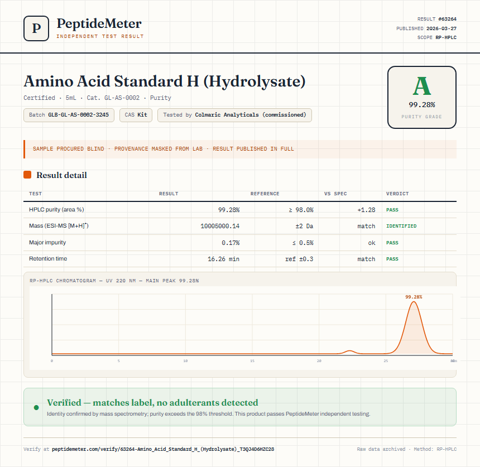
Task: Click the PASS verdict in the Retention time row
Action: pyautogui.click(x=392, y=259)
